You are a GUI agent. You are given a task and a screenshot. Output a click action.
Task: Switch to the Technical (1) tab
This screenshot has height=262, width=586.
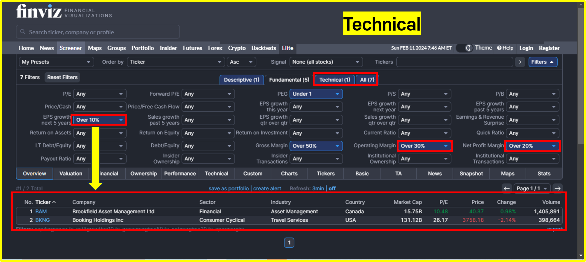tap(335, 80)
